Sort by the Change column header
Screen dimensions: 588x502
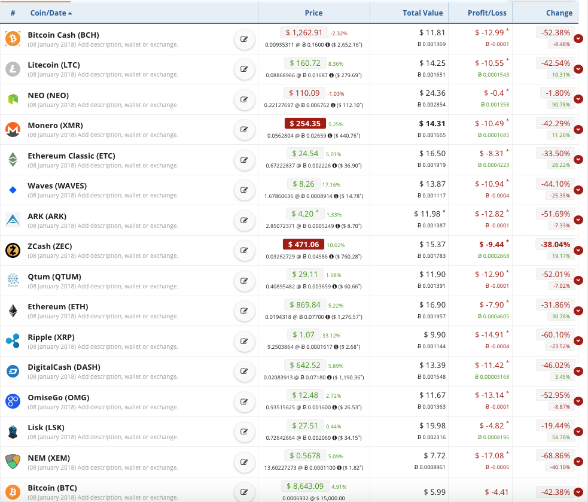(559, 13)
